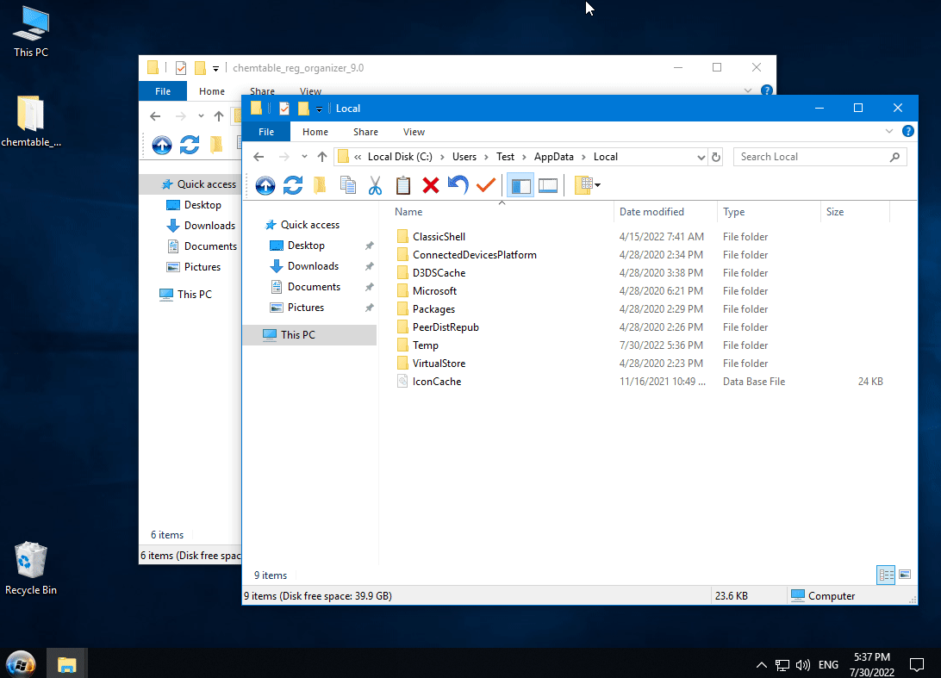
Task: Sort by the Size column header
Action: 835,212
